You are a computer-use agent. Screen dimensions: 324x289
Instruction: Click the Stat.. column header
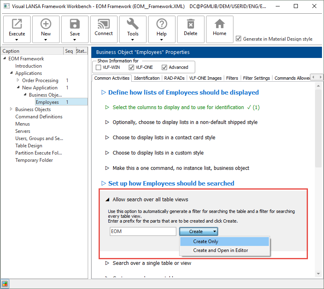pyautogui.click(x=81, y=51)
